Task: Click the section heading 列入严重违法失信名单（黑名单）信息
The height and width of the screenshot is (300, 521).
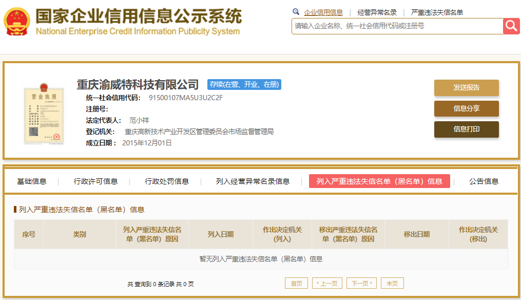Action: coord(82,210)
